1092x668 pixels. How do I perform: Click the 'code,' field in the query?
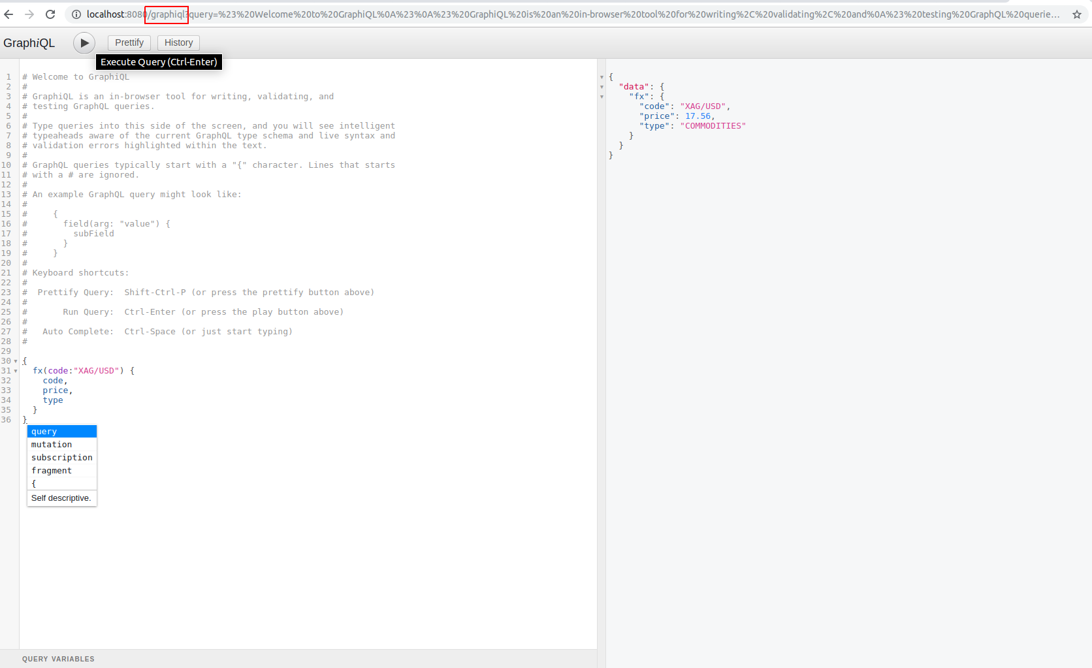(56, 381)
